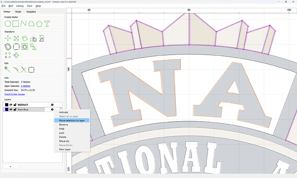The height and width of the screenshot is (178, 297).
Task: Switch to the Model tab
Action: click(x=18, y=12)
